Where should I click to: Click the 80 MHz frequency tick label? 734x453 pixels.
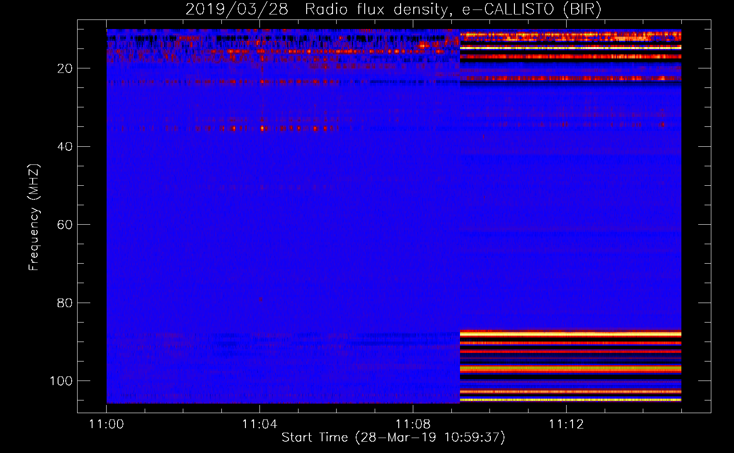tap(65, 303)
